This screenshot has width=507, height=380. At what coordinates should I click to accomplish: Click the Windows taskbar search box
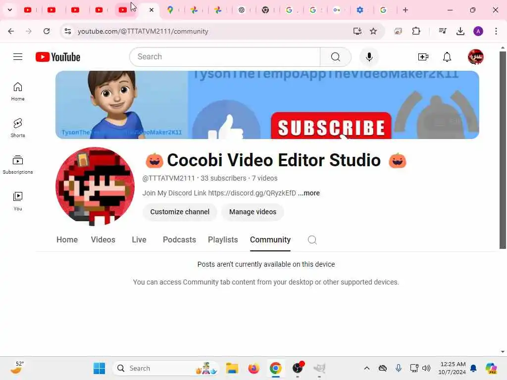point(166,368)
